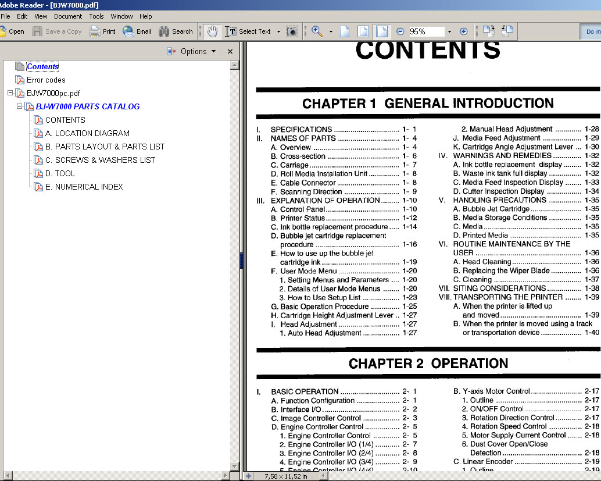Select the Contents bookmark
The image size is (601, 481).
point(42,66)
